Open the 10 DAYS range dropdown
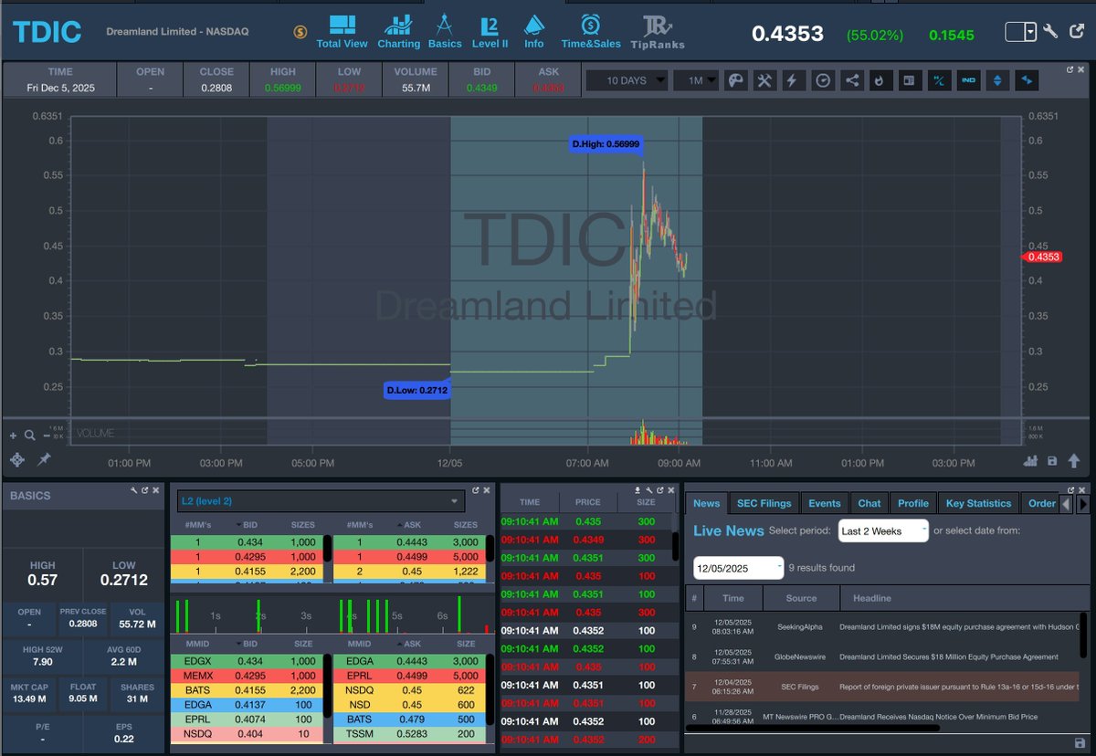This screenshot has width=1096, height=756. point(626,80)
